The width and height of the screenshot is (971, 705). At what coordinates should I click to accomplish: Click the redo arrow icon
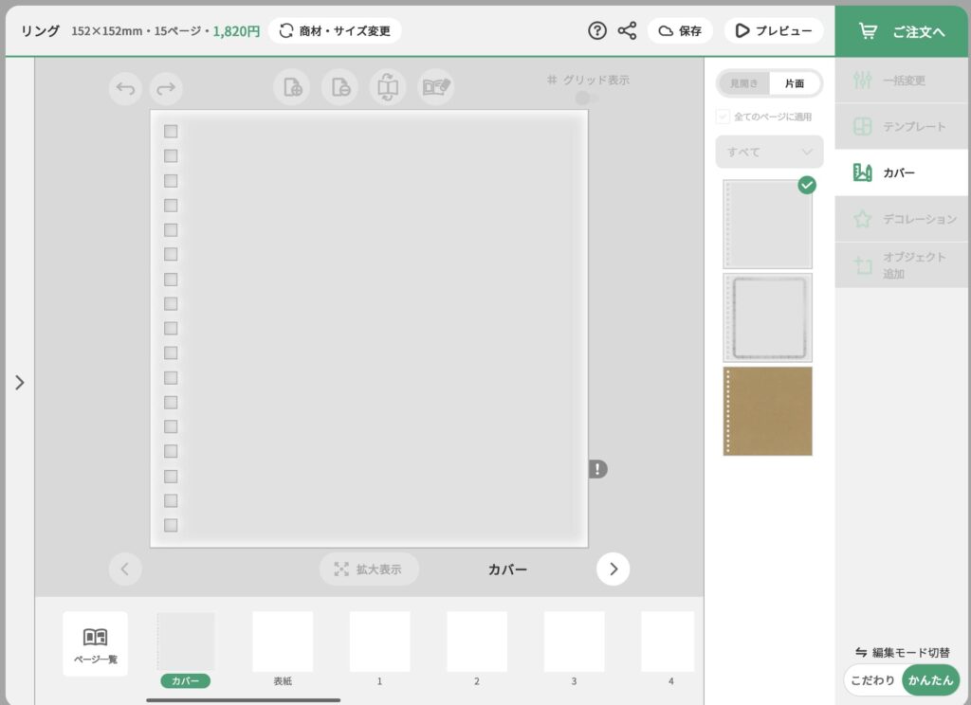click(166, 89)
